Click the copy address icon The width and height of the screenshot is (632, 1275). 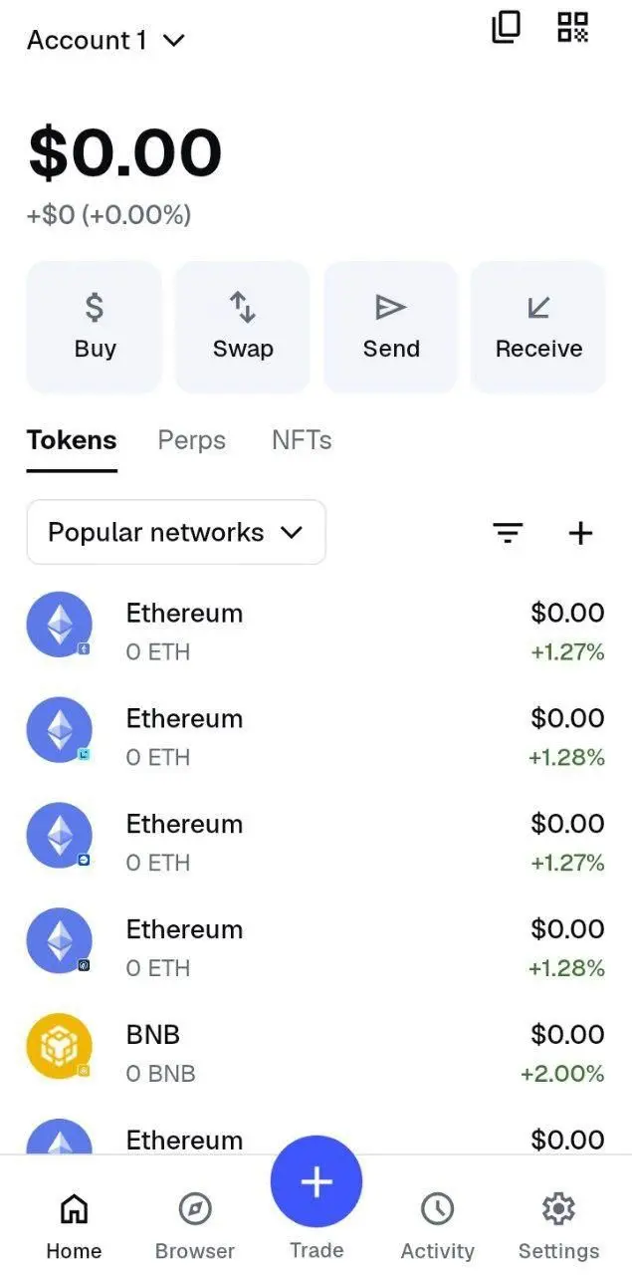(506, 27)
